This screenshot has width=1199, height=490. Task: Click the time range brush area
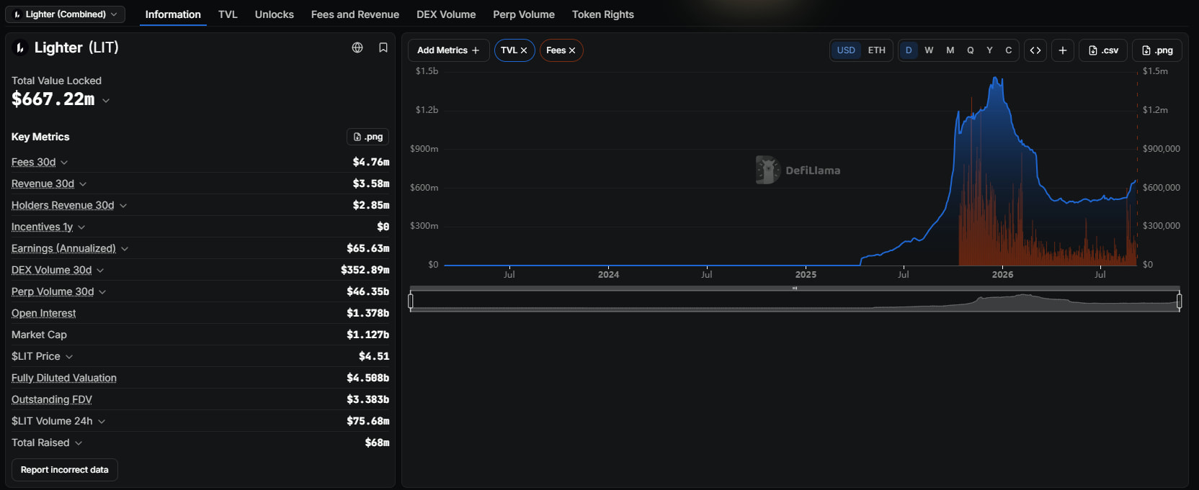pos(795,301)
